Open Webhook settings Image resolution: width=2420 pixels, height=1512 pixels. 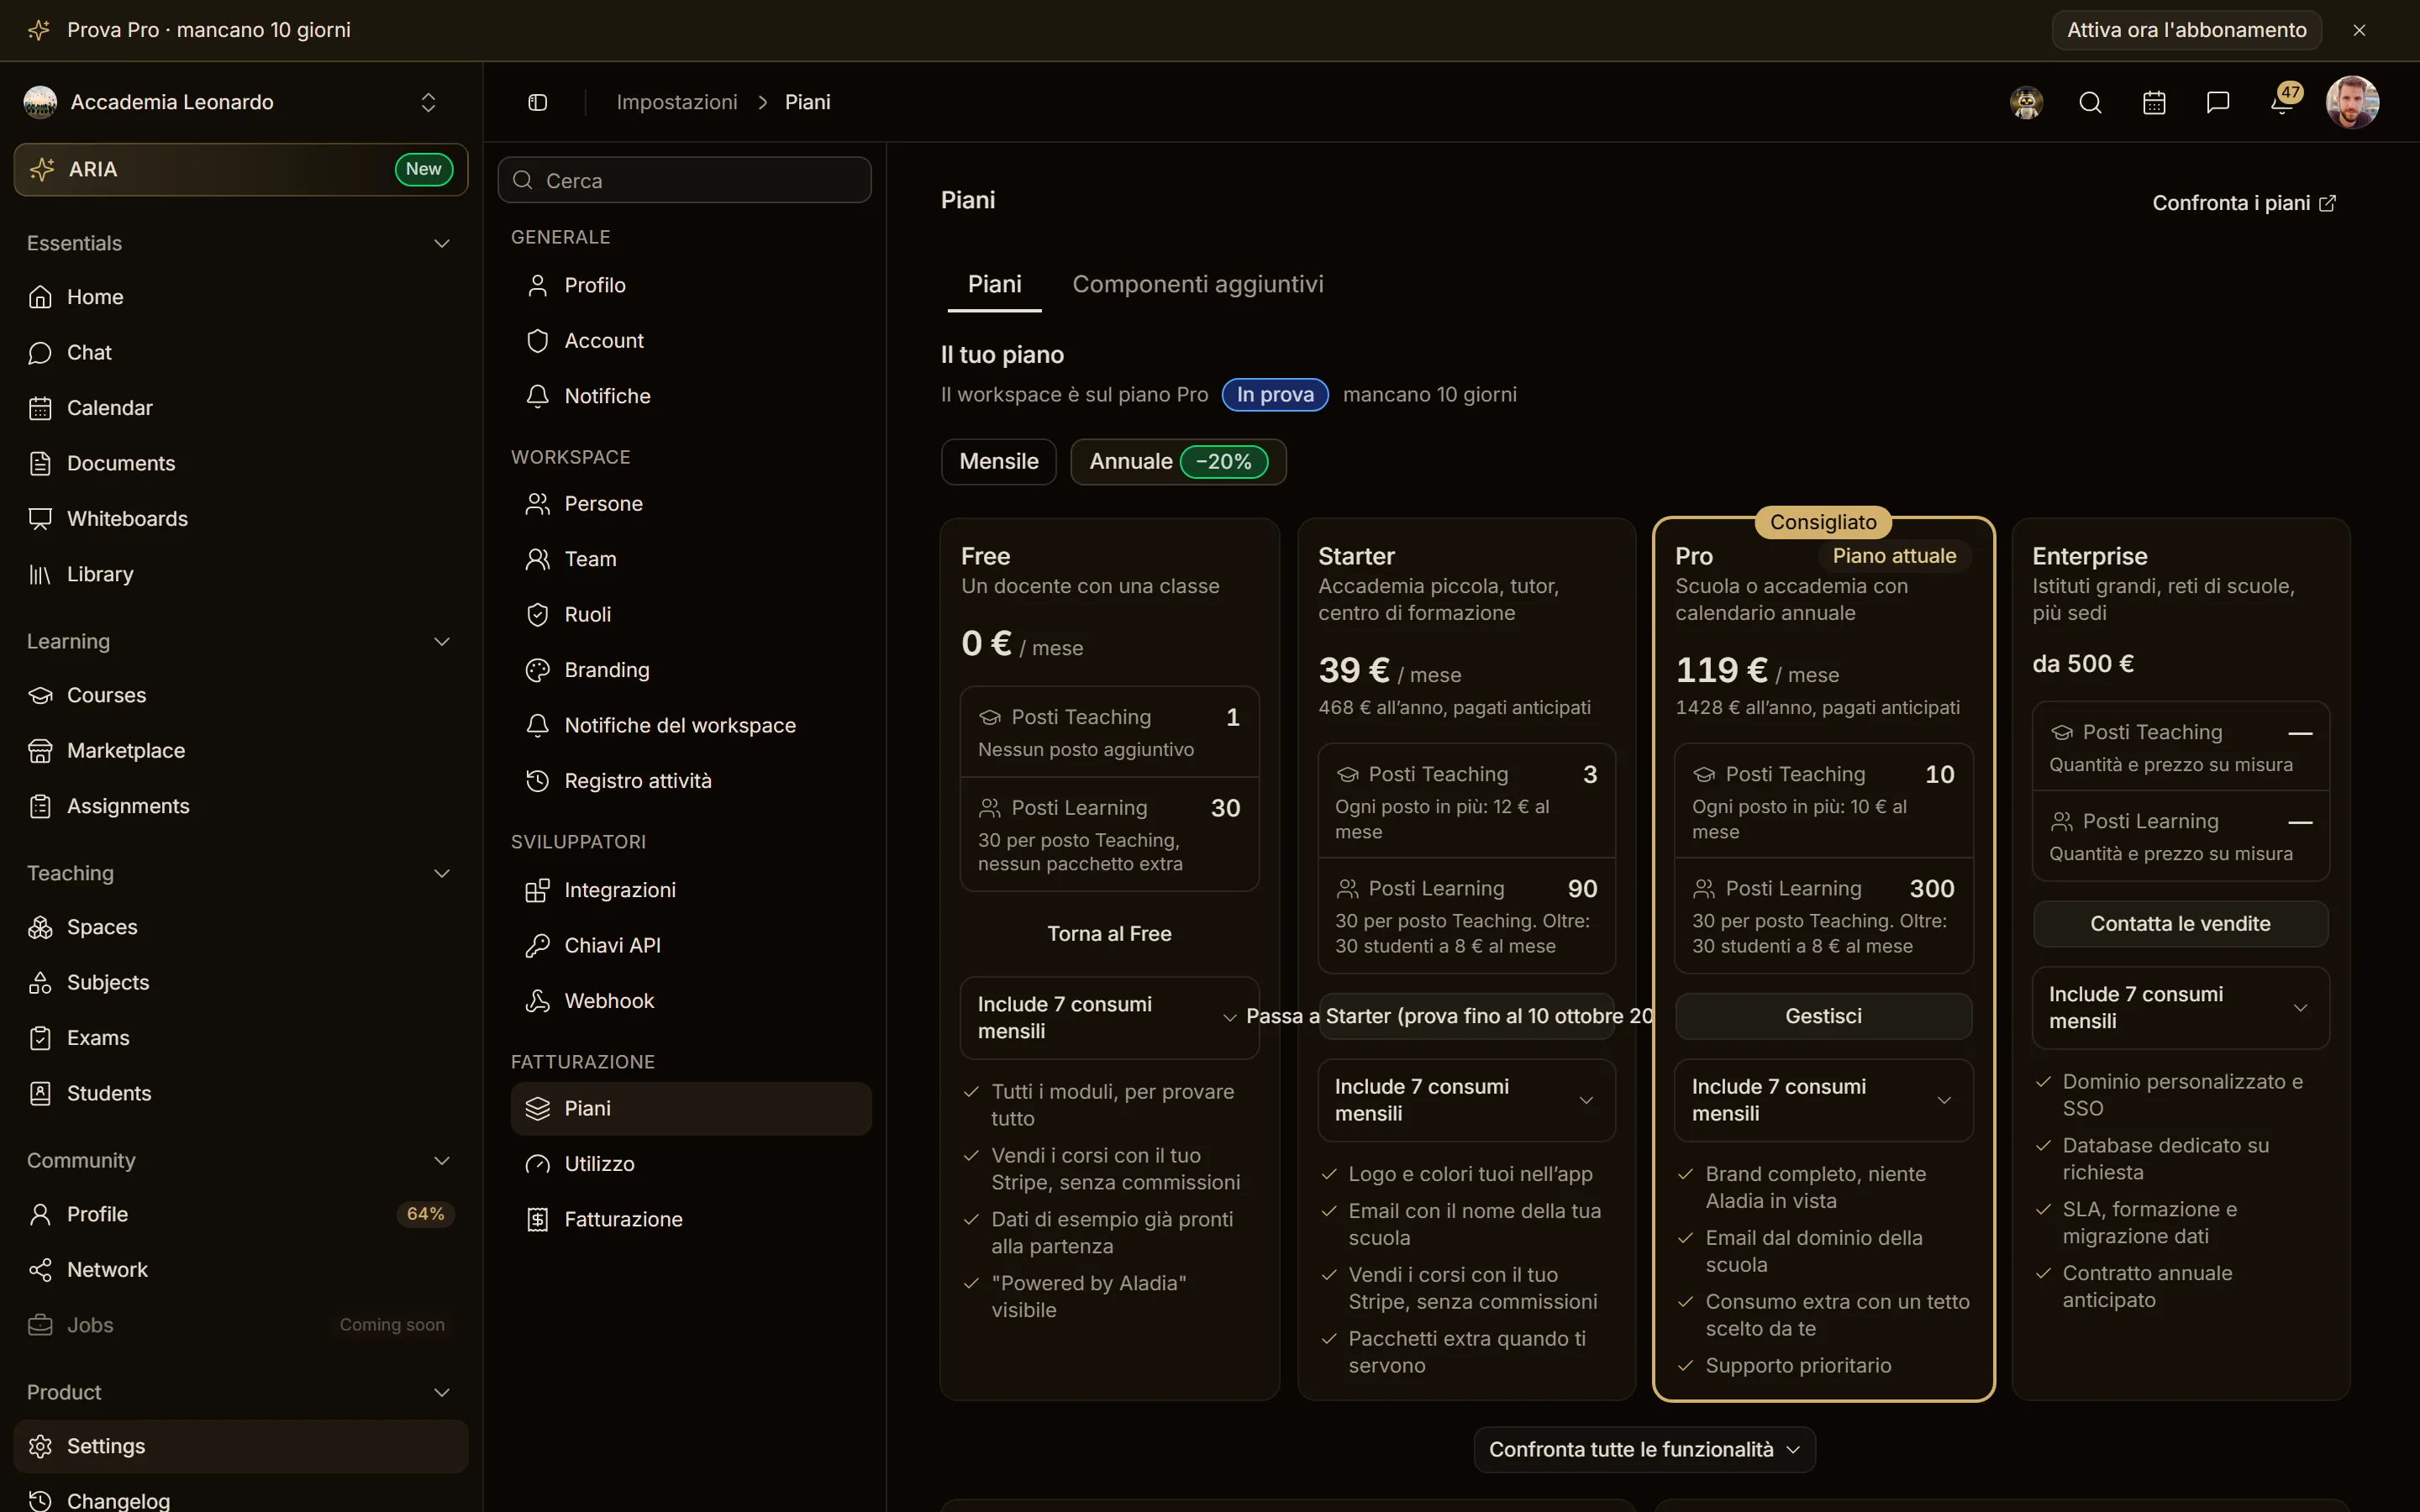pyautogui.click(x=691, y=1001)
